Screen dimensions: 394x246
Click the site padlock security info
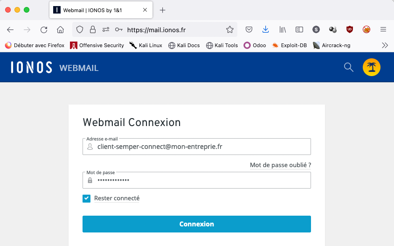coord(93,29)
